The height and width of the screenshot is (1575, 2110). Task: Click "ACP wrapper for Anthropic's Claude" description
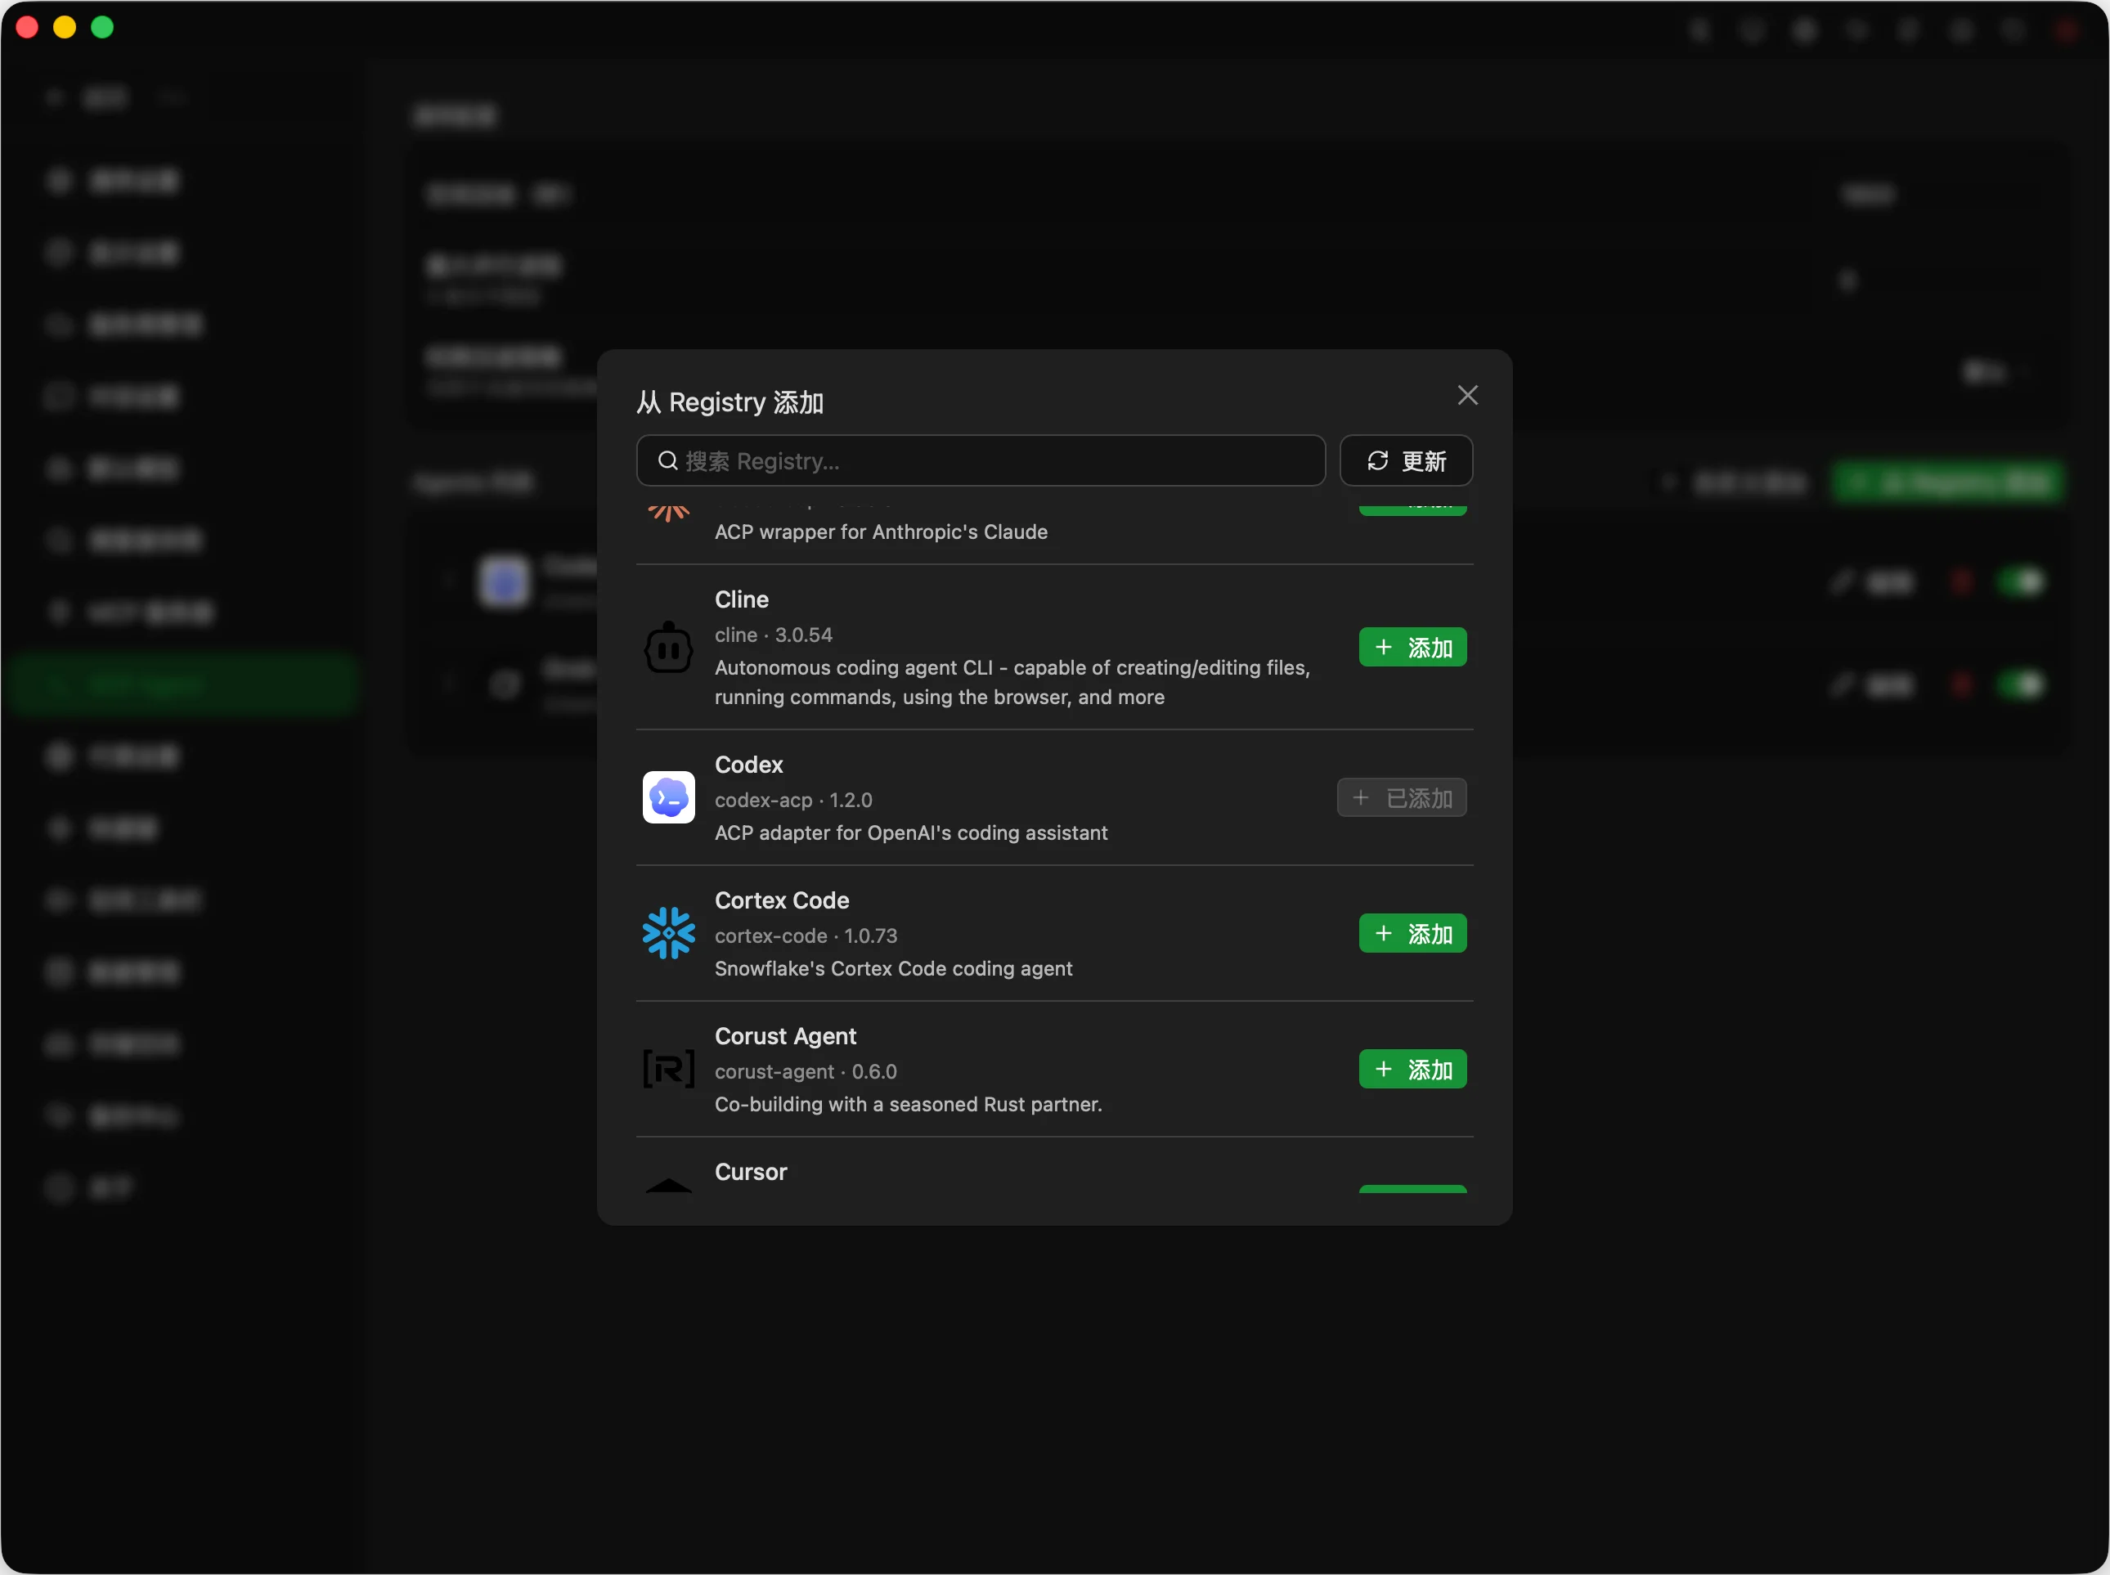(881, 532)
